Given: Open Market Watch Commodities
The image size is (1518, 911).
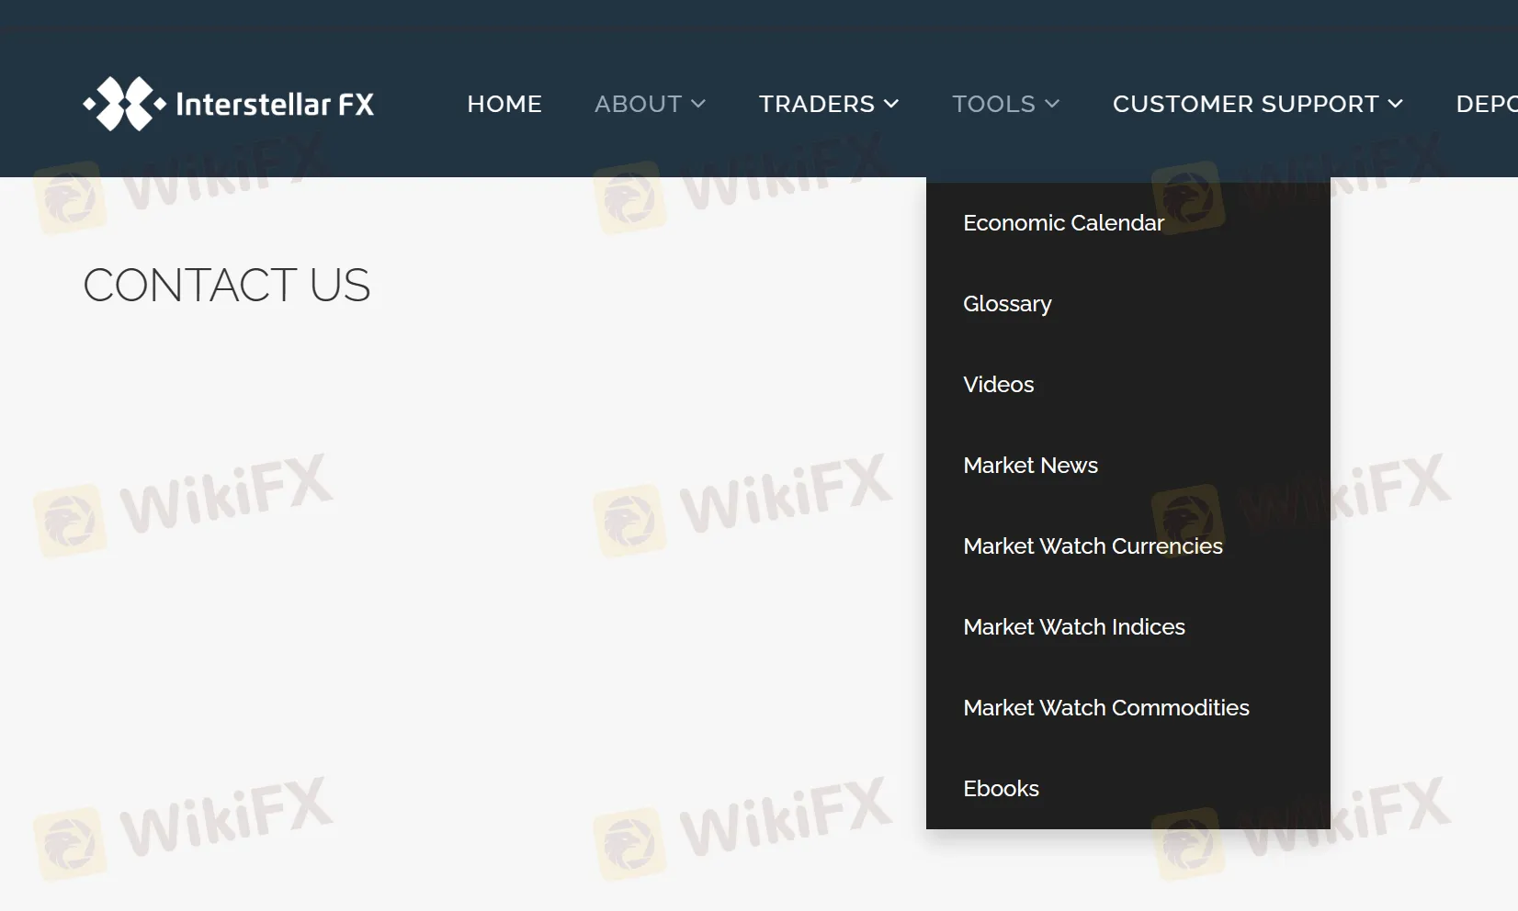Looking at the screenshot, I should [x=1105, y=708].
